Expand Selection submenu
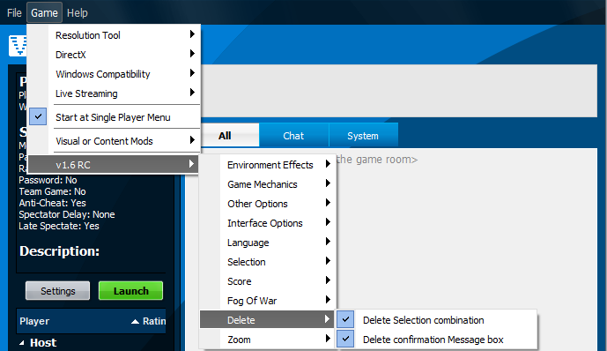This screenshot has width=607, height=351. pos(268,262)
